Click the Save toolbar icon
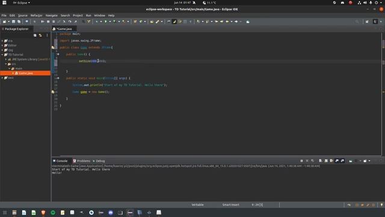385x217 pixels. pyautogui.click(x=13, y=22)
